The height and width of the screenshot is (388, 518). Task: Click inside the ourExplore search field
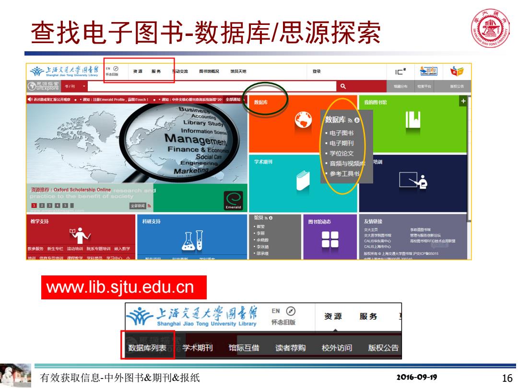pyautogui.click(x=212, y=86)
